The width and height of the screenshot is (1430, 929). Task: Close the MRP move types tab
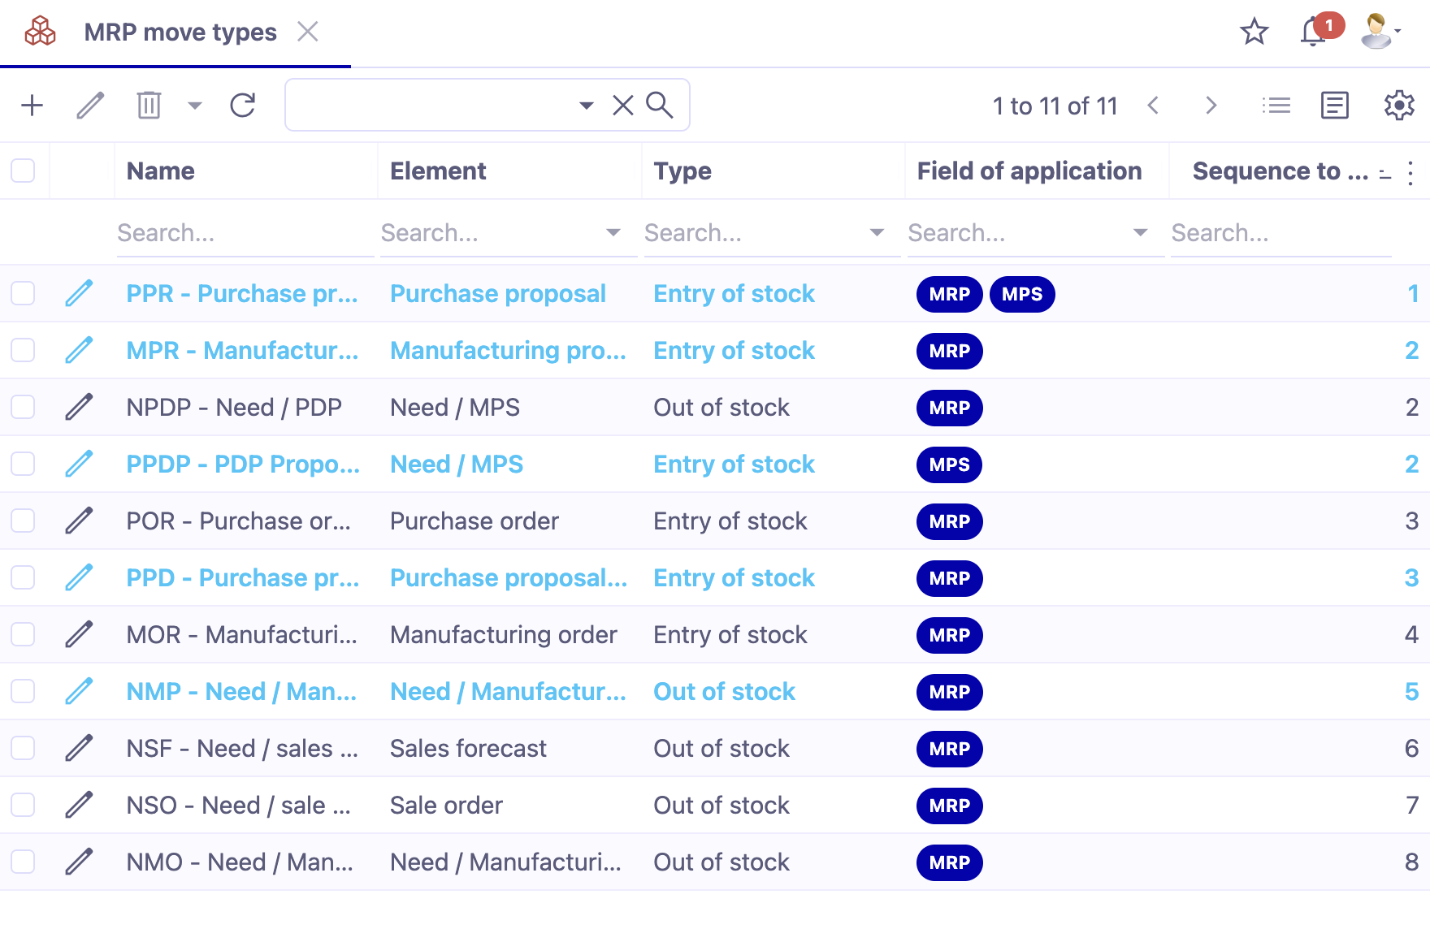(308, 32)
